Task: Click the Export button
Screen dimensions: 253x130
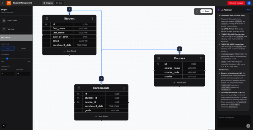Action: [x=206, y=11]
